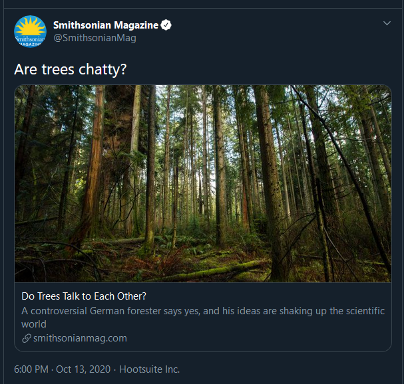Open the tweet options chevron menu
This screenshot has height=384, width=404.
[387, 24]
